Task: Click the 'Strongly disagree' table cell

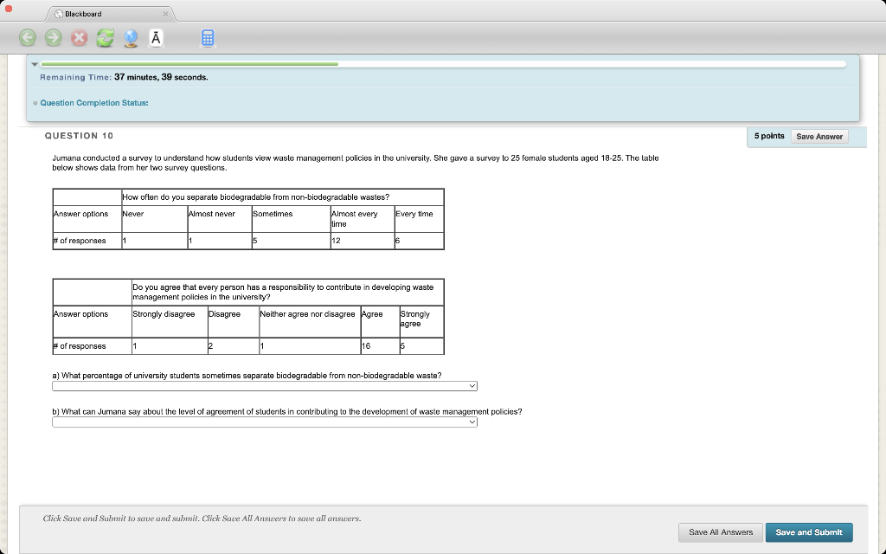Action: point(170,322)
